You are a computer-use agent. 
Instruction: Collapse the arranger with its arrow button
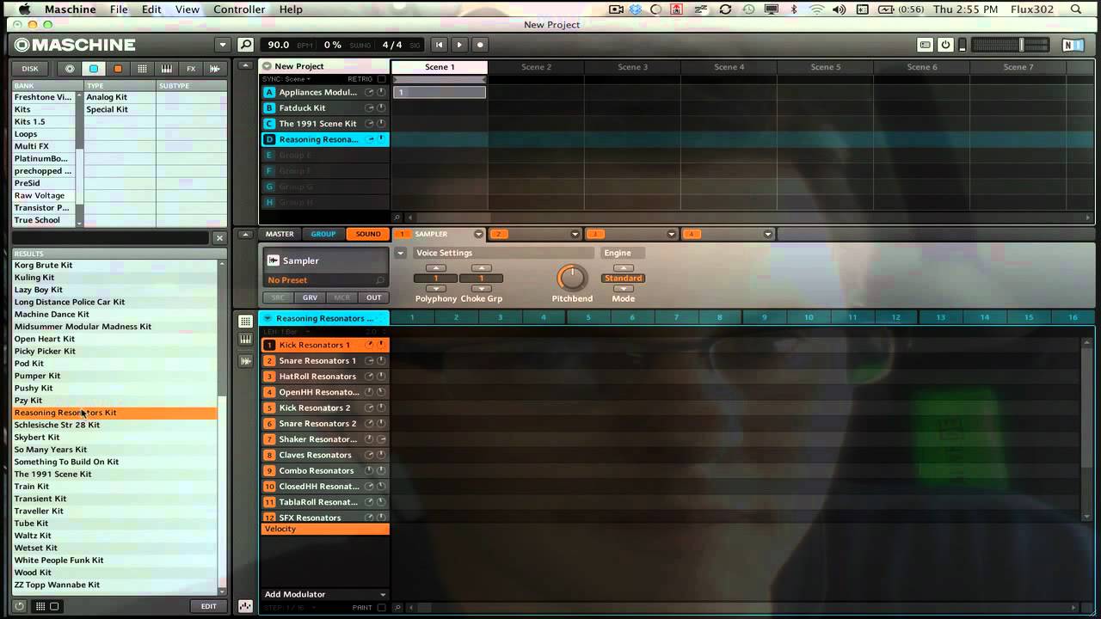tap(246, 65)
